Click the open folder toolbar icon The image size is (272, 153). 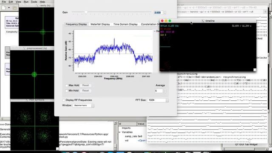15,8
